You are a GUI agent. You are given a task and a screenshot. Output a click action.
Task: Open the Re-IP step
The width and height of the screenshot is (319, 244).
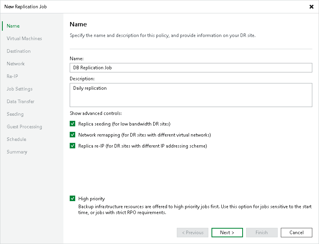[12, 76]
